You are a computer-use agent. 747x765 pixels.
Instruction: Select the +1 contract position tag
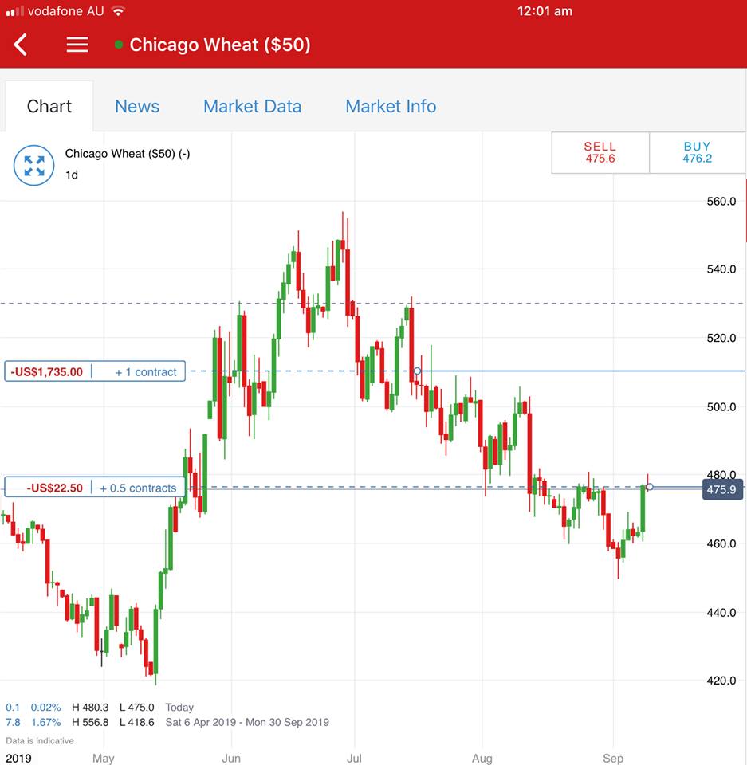pyautogui.click(x=146, y=372)
